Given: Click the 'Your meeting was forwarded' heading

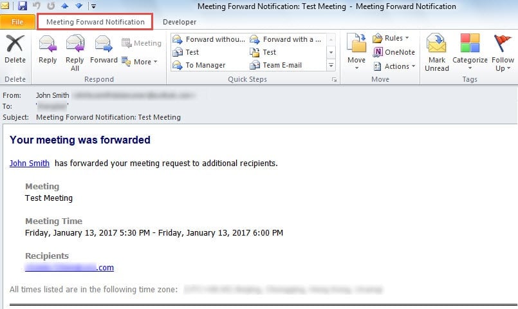Looking at the screenshot, I should (80, 140).
